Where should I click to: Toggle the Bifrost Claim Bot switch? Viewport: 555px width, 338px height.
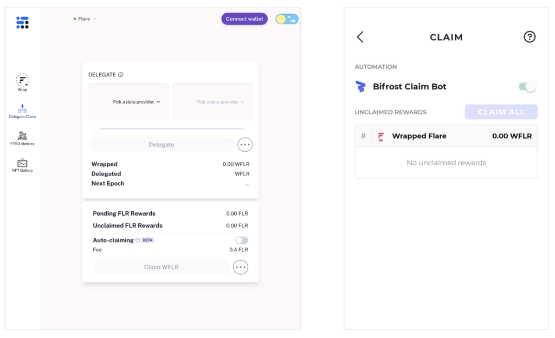click(x=527, y=87)
